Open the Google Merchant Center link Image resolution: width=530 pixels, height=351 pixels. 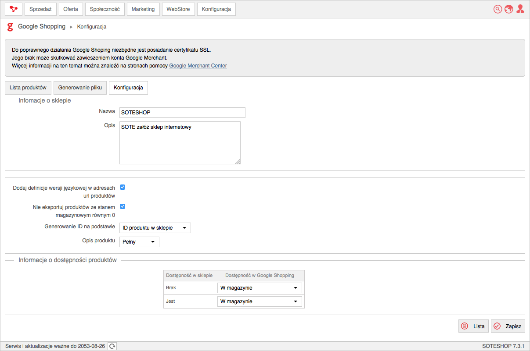tap(198, 66)
